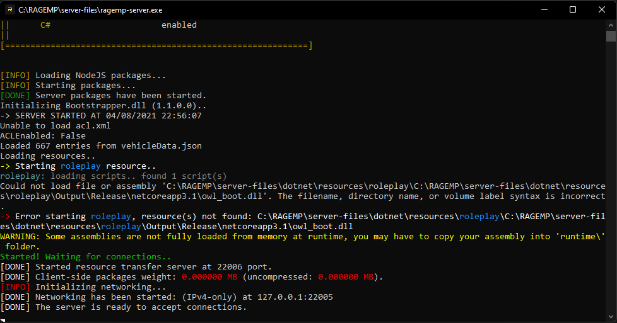617x323 pixels.
Task: Maximize the ragemp-server console window
Action: click(x=573, y=10)
